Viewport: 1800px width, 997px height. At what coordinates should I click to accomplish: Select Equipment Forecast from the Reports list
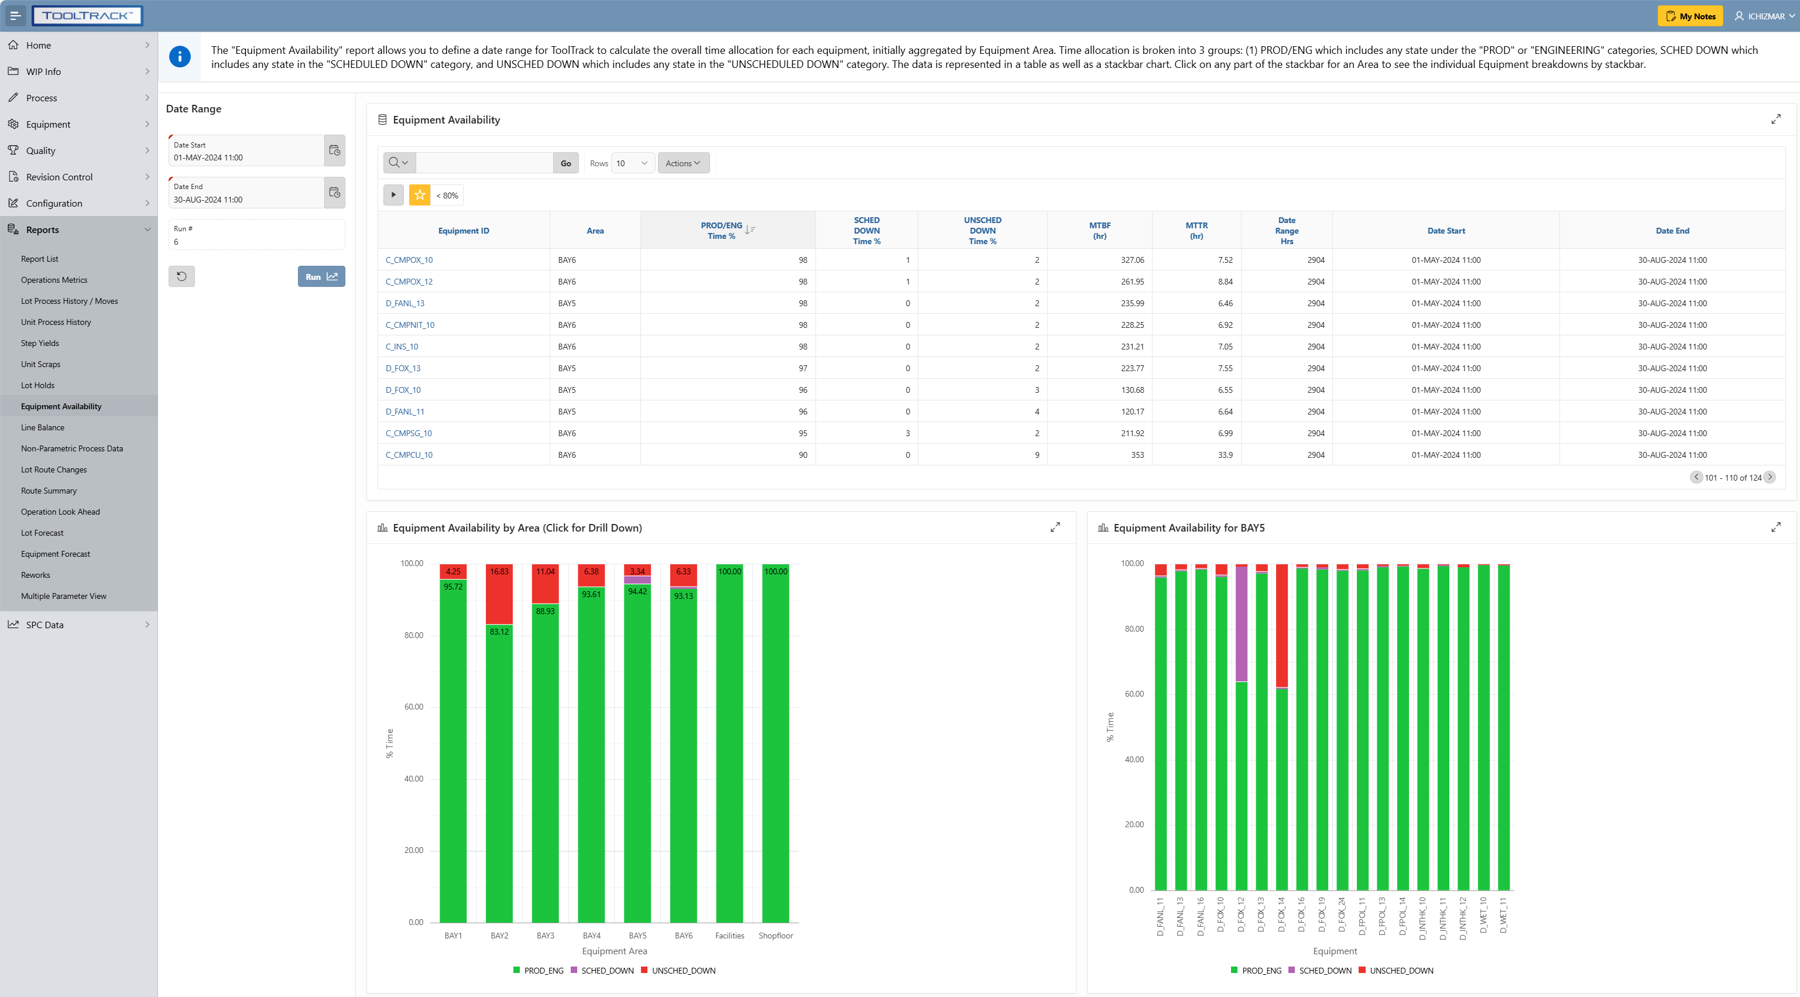point(55,553)
